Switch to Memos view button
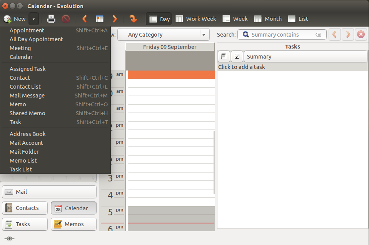The height and width of the screenshot is (245, 369). [73, 224]
